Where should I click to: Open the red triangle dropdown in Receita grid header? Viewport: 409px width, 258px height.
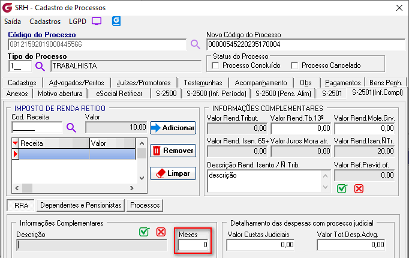pos(16,143)
